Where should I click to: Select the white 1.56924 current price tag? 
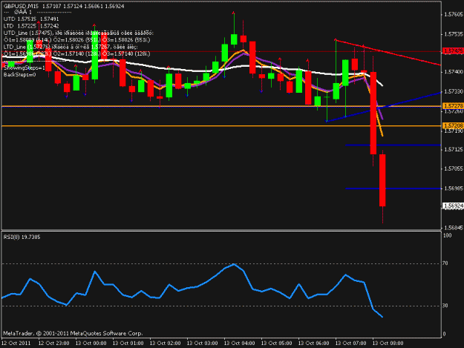click(x=453, y=206)
